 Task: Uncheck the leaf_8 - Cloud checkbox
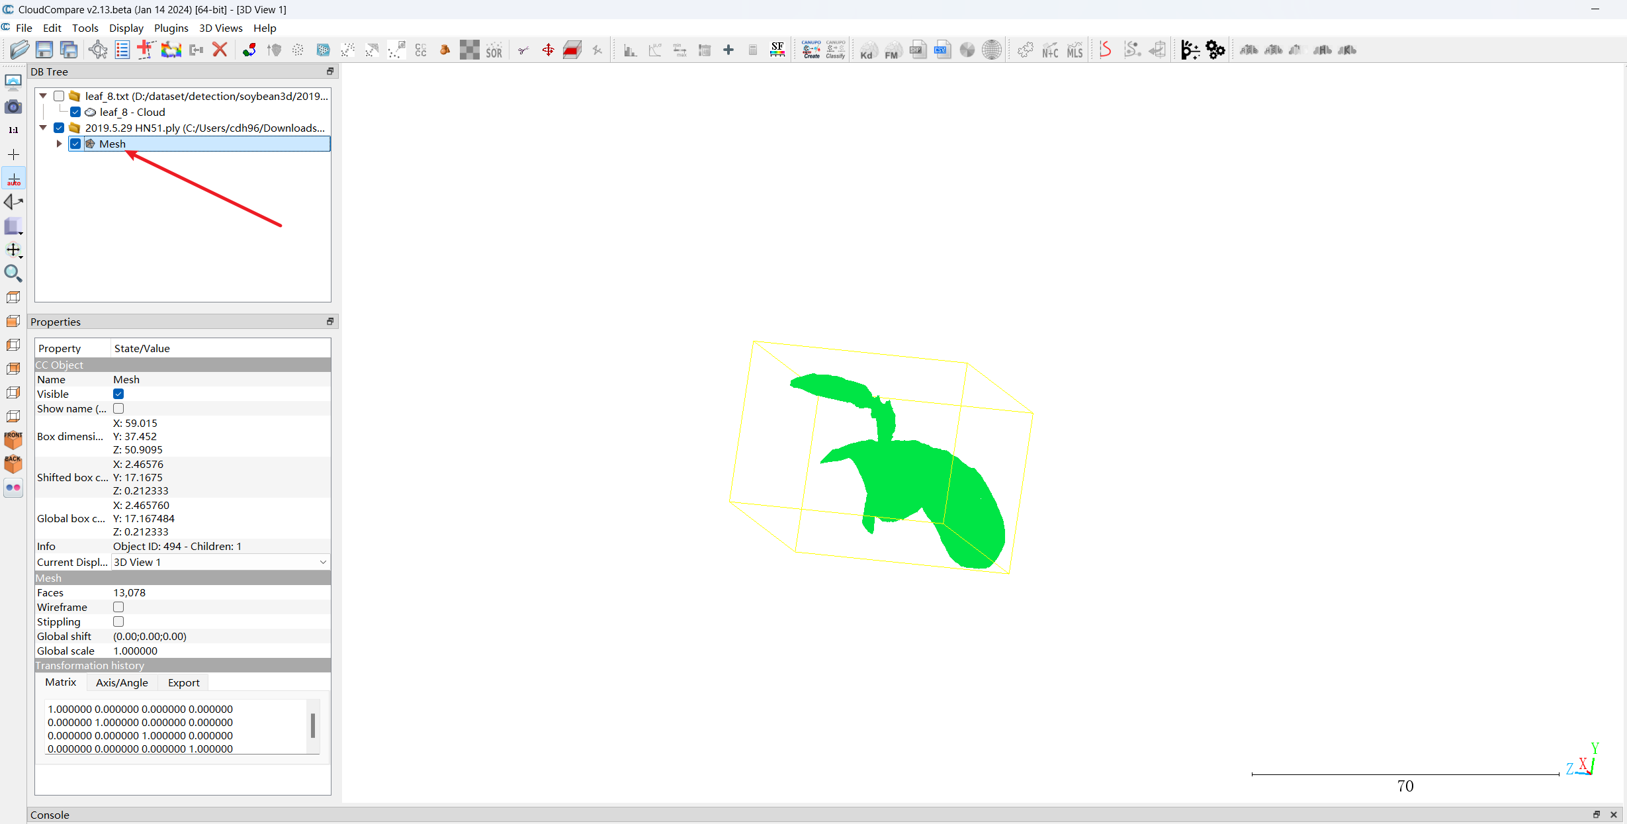[x=75, y=112]
